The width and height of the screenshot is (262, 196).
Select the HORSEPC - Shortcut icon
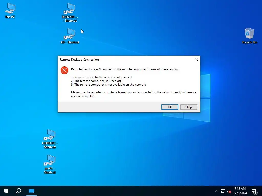(50, 139)
